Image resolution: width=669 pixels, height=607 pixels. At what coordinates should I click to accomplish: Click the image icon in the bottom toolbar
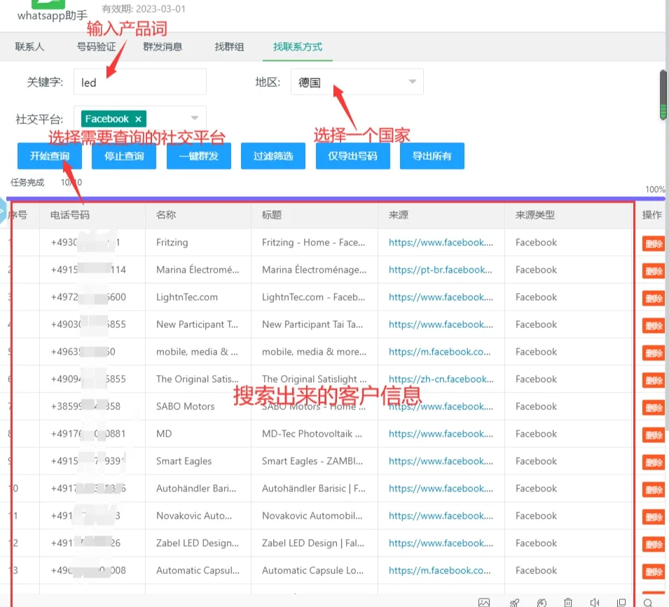point(484,602)
